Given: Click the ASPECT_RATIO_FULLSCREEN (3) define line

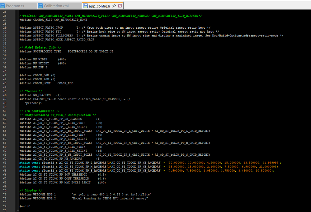Looking at the screenshot, I should pos(151,35).
